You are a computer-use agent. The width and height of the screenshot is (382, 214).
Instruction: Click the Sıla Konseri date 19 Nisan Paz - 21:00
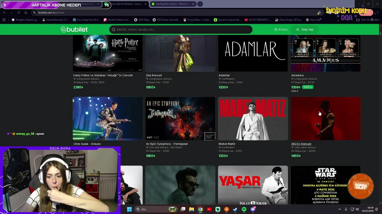(157, 82)
